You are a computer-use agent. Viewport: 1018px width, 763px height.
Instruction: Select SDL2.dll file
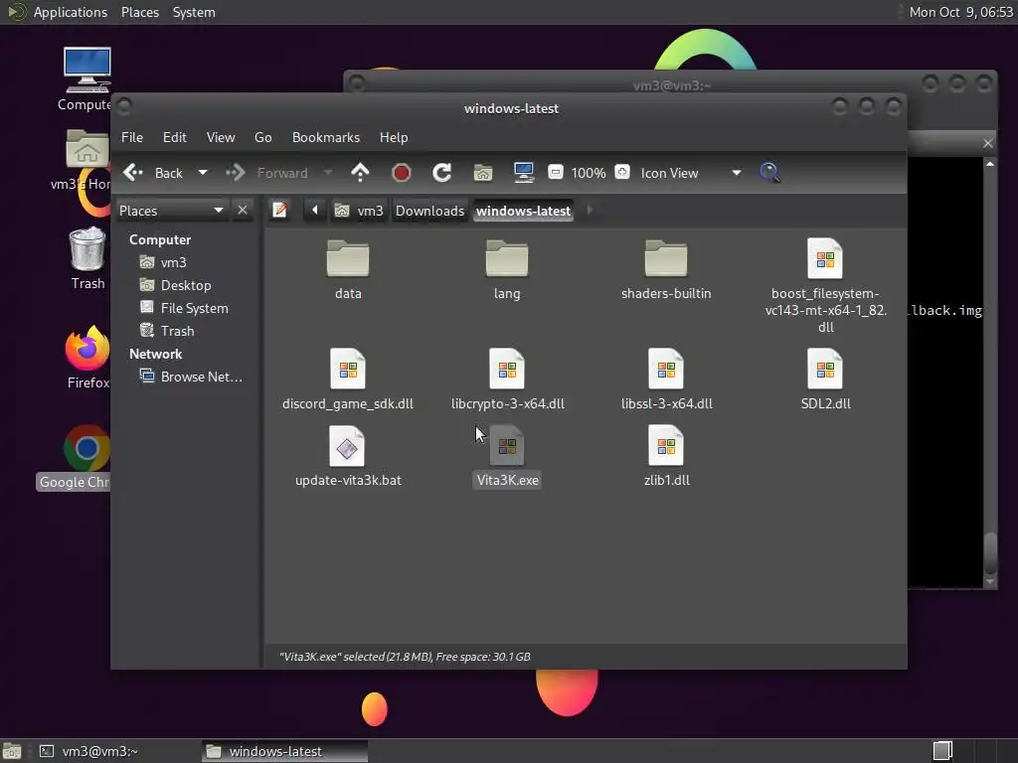825,379
